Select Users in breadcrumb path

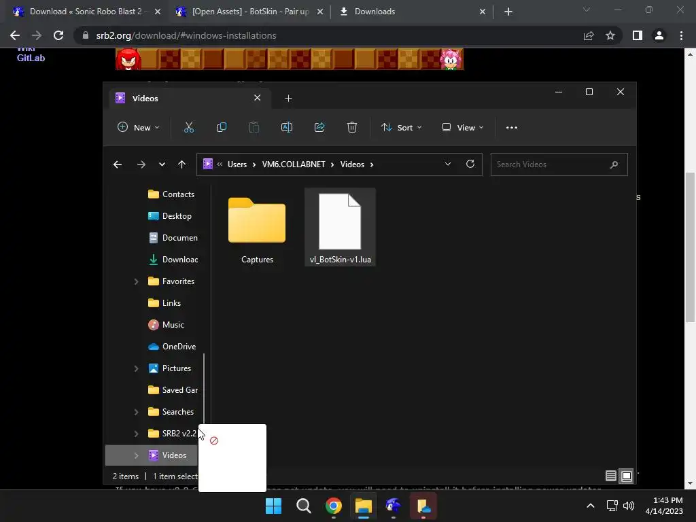(237, 164)
